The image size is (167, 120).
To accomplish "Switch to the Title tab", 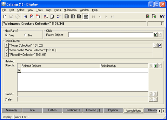I will tap(32, 110).
